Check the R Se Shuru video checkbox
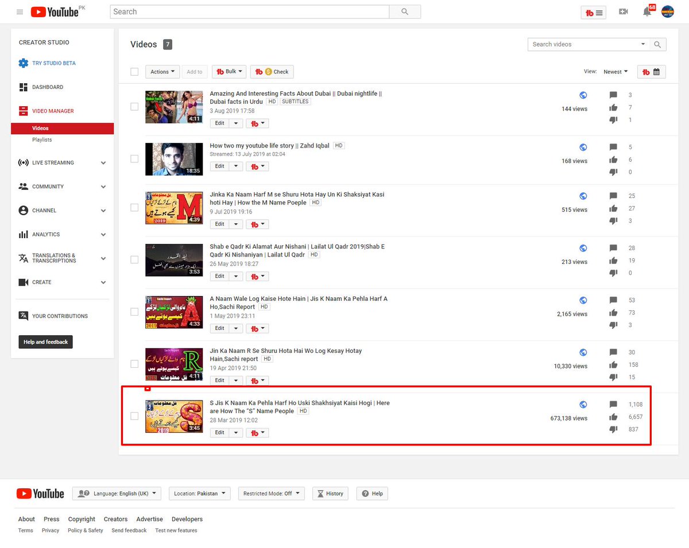This screenshot has width=689, height=548. click(x=134, y=364)
